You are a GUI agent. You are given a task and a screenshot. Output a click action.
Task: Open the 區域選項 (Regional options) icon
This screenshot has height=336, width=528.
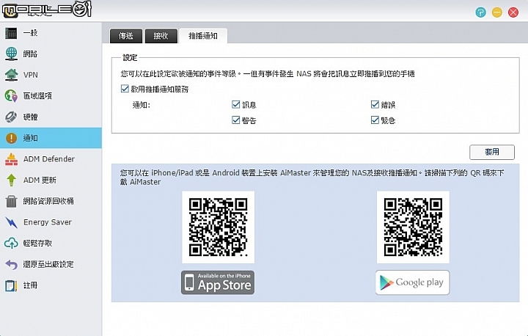click(x=11, y=96)
